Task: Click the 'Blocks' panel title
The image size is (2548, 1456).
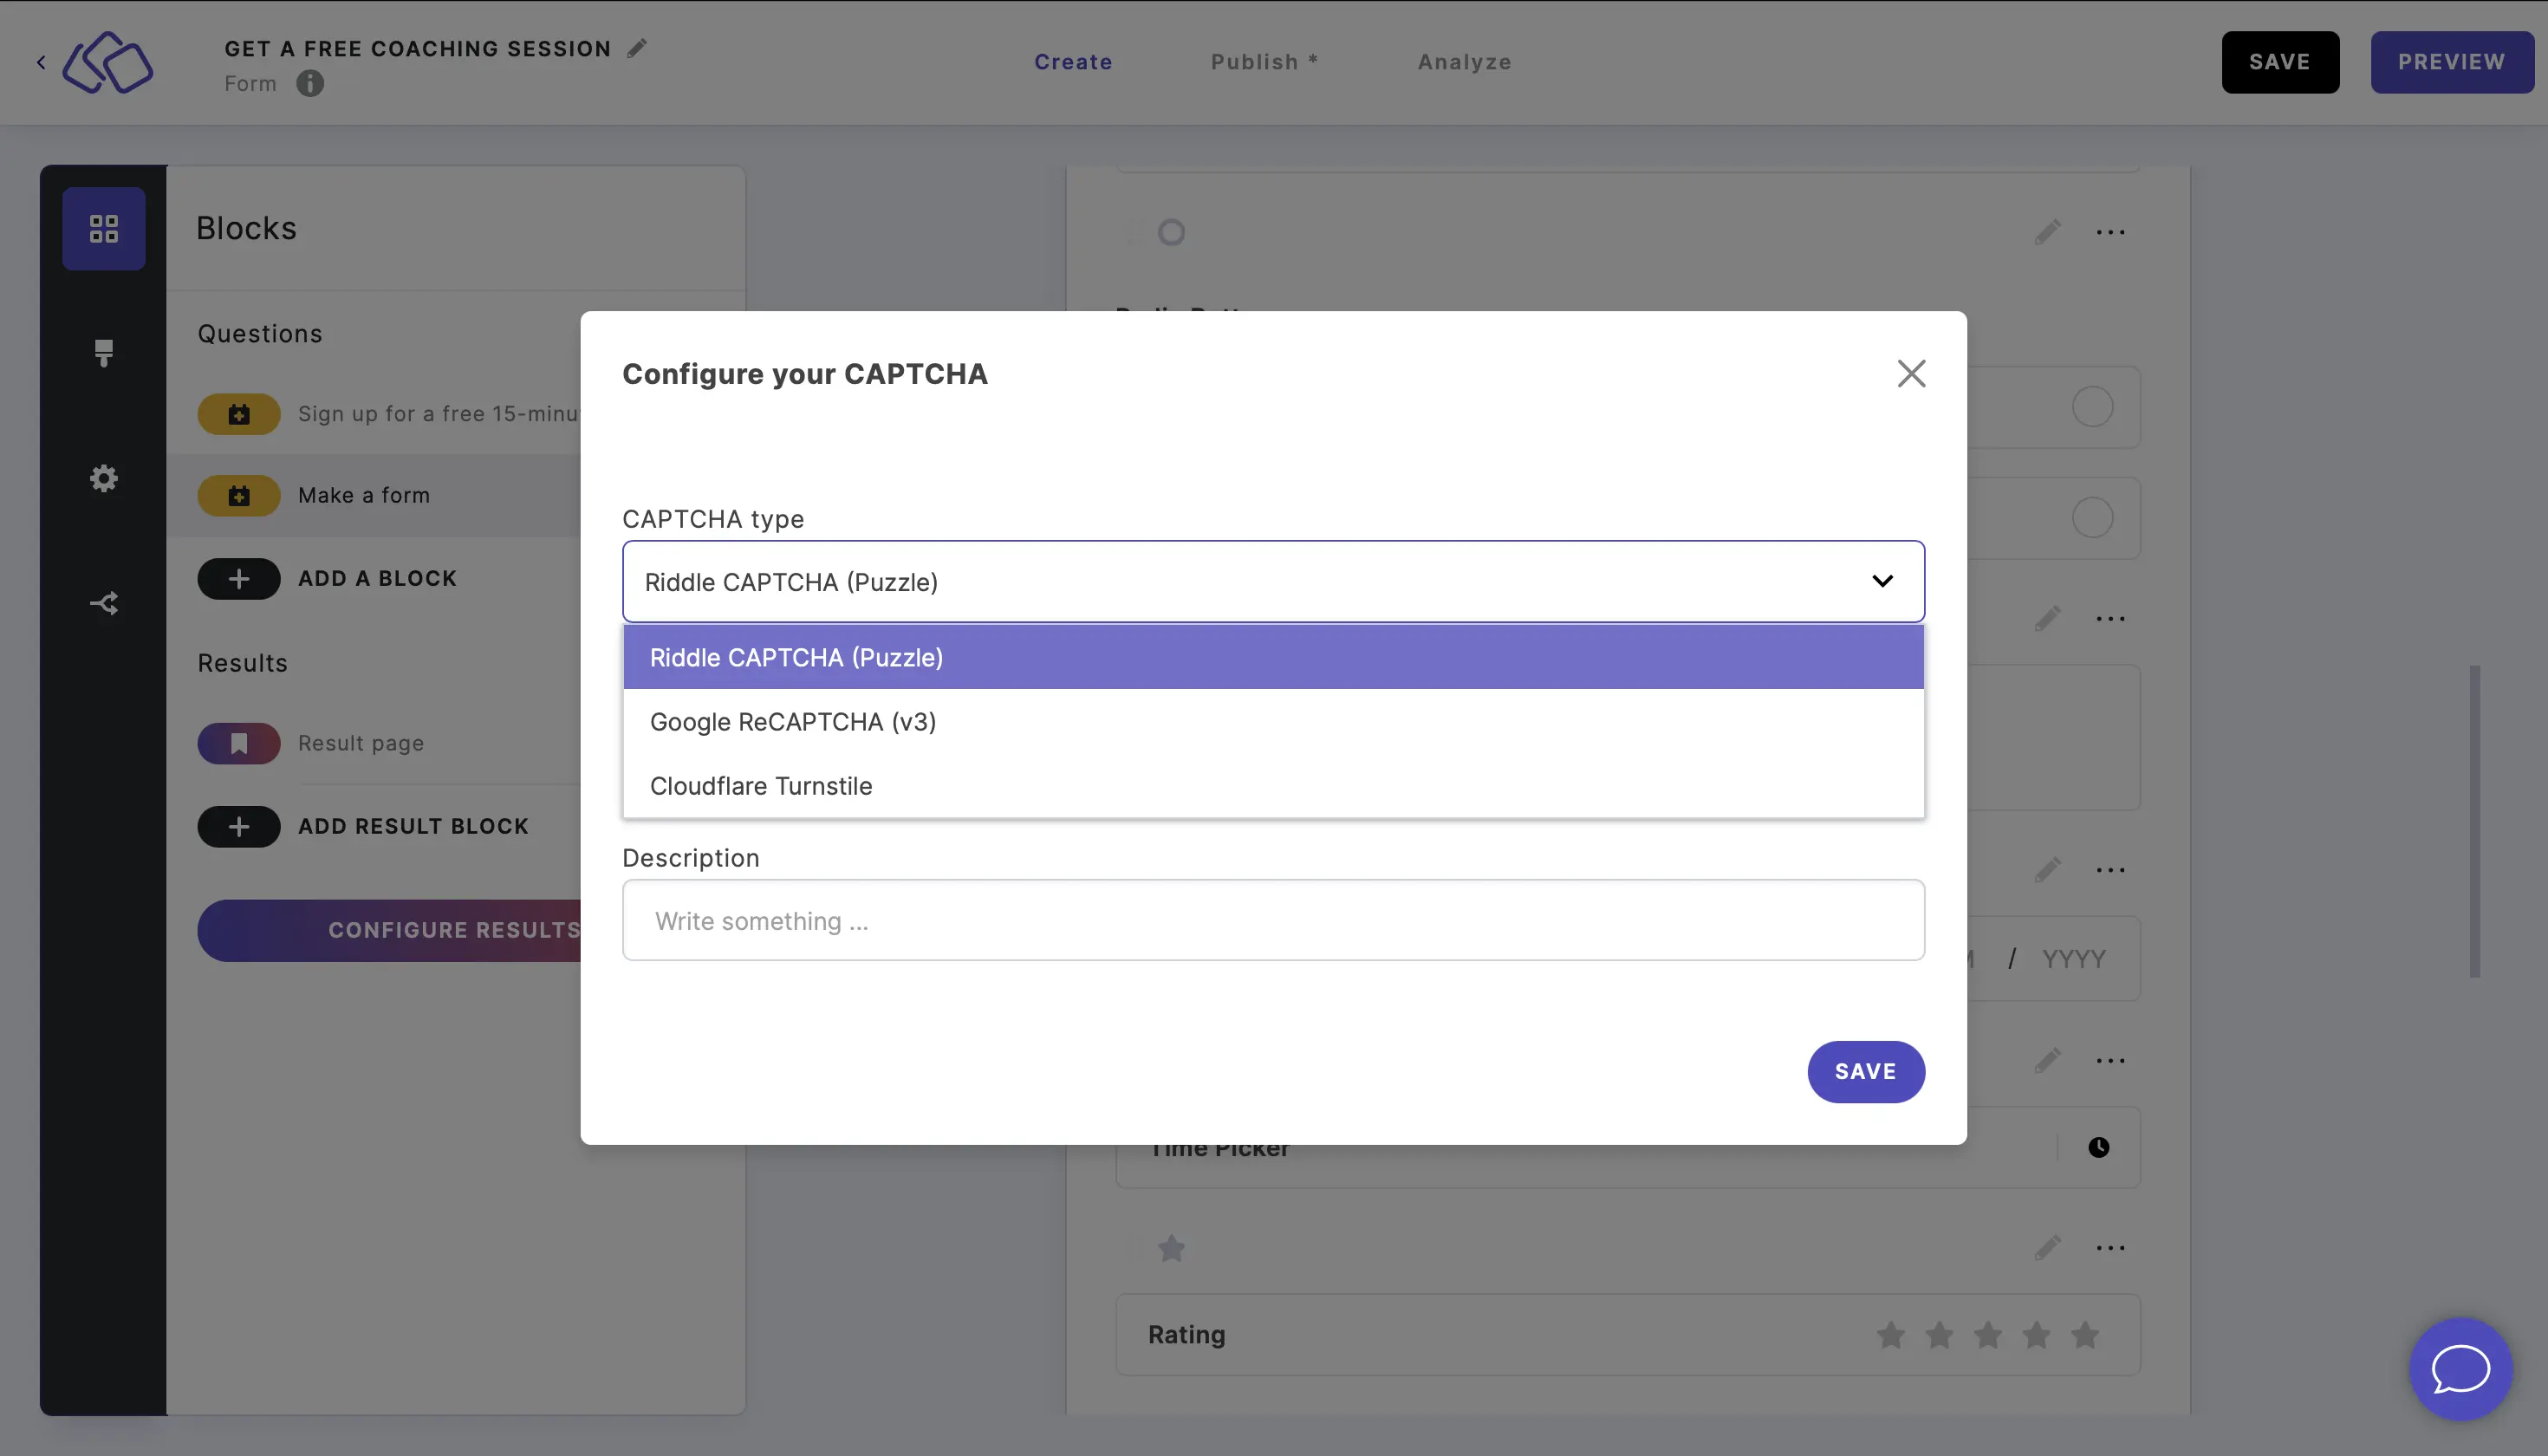Action: (246, 228)
